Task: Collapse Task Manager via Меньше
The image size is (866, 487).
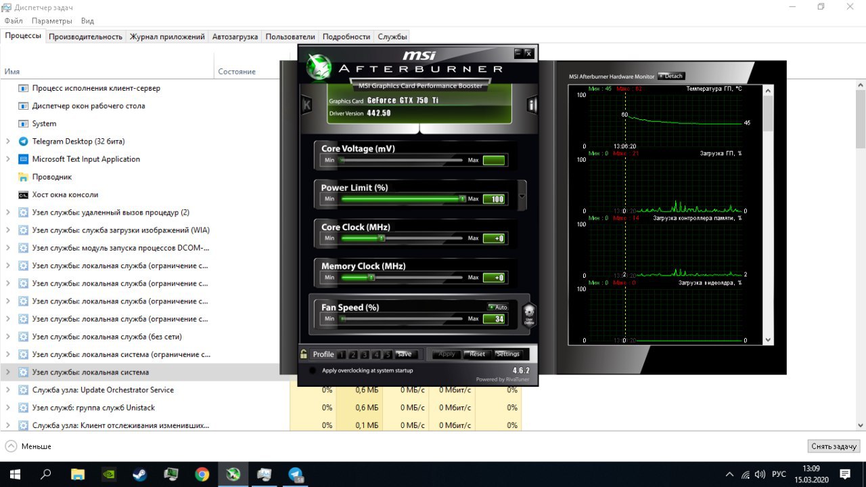Action: point(28,446)
